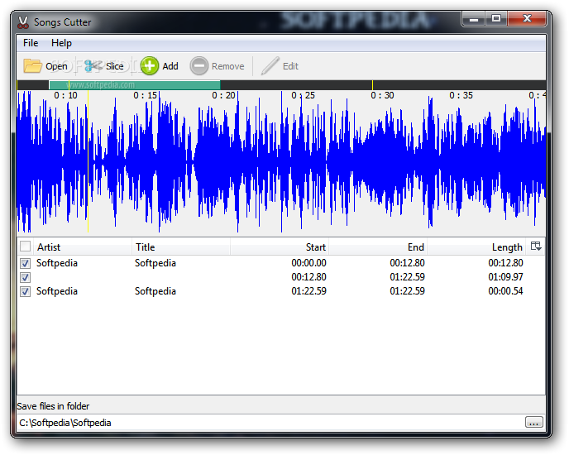
Task: Browse for save folder with ... button
Action: click(x=533, y=422)
